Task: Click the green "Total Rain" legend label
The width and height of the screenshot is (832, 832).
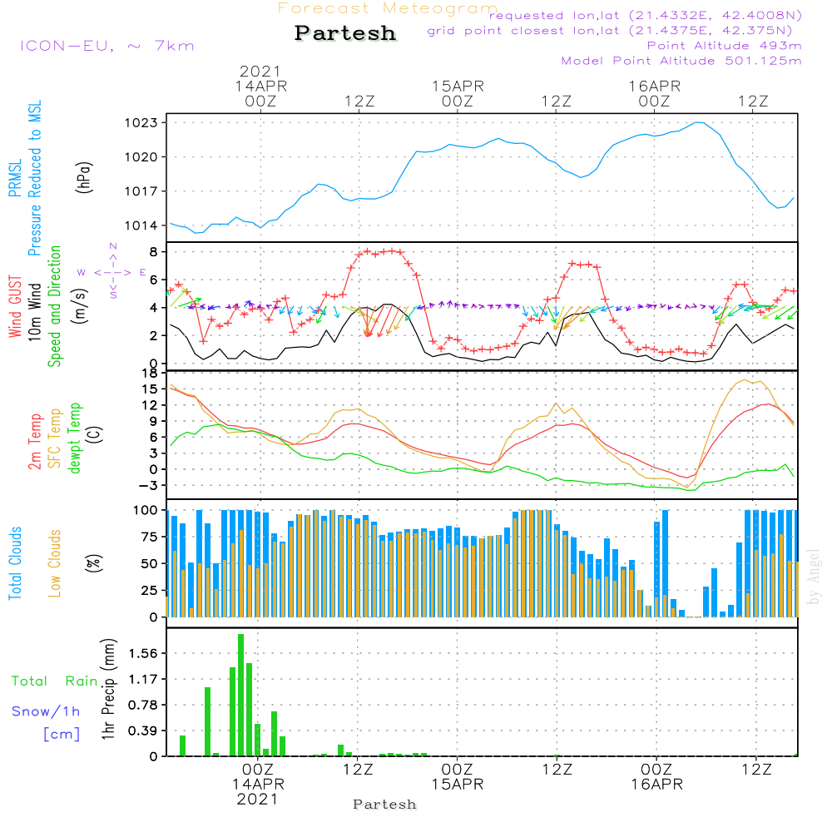Action: coord(55,681)
